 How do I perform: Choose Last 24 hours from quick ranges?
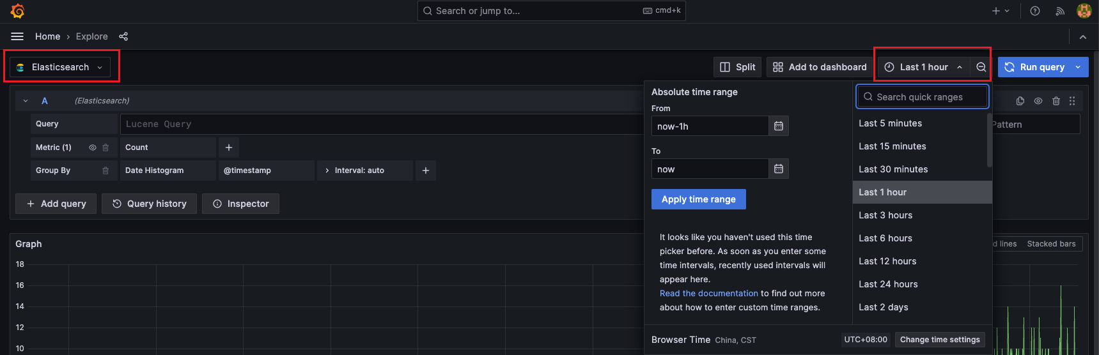tap(888, 284)
